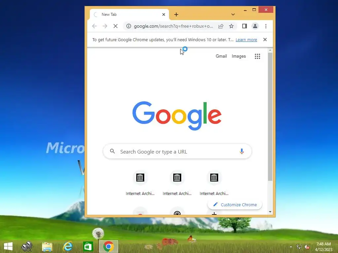Open Google Images link

[x=239, y=56]
